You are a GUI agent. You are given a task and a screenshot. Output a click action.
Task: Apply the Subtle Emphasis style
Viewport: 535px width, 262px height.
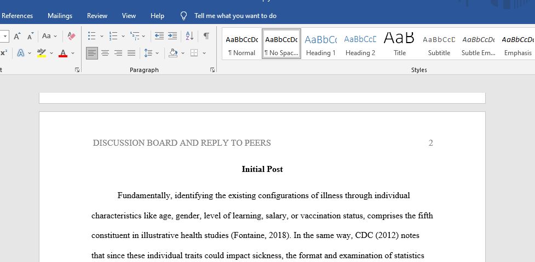click(479, 45)
